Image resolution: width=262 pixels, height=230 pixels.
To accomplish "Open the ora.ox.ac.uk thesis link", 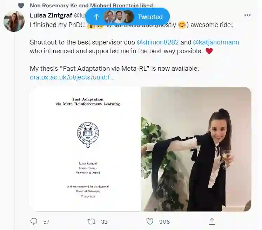I will (x=72, y=77).
